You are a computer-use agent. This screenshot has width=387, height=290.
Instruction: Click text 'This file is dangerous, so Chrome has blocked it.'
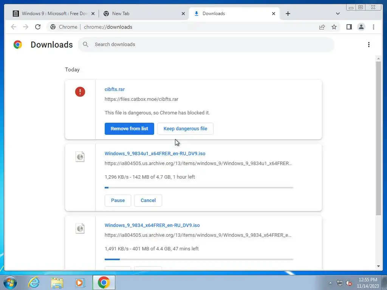(x=157, y=113)
